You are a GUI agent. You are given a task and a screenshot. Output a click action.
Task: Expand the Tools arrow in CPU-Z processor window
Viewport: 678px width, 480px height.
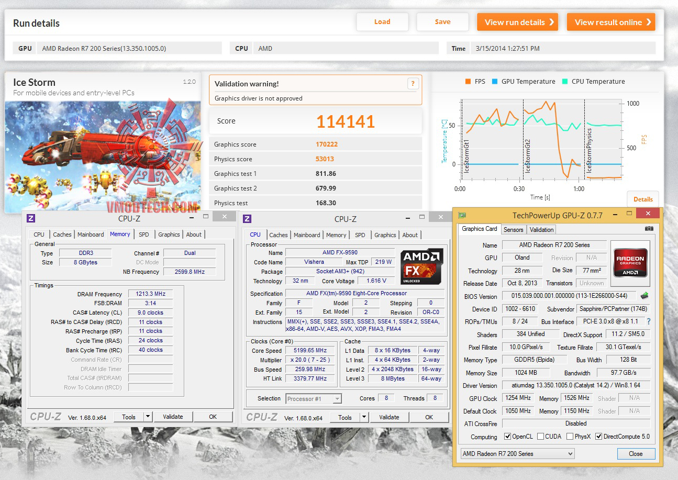tap(365, 417)
